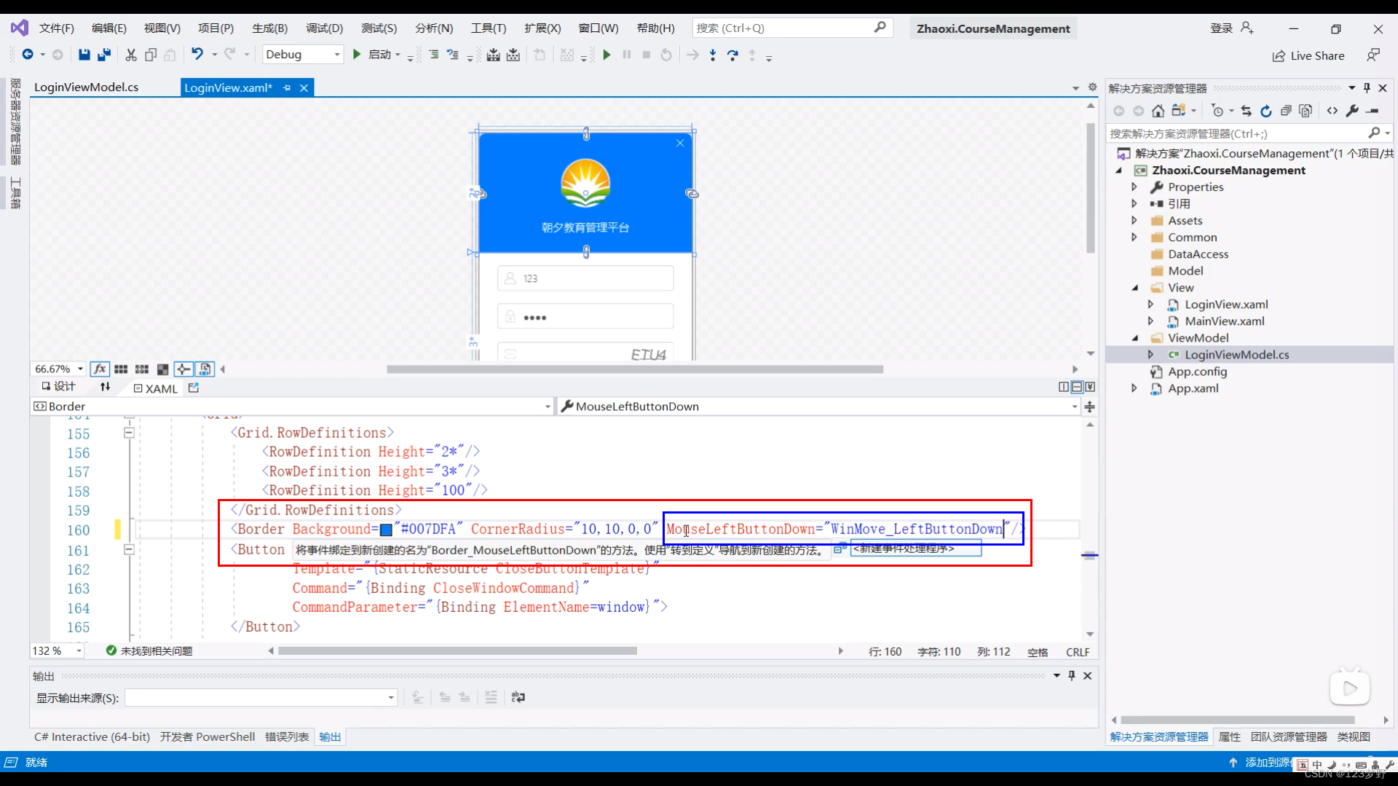Toggle the fx effects button in designer

(x=100, y=369)
